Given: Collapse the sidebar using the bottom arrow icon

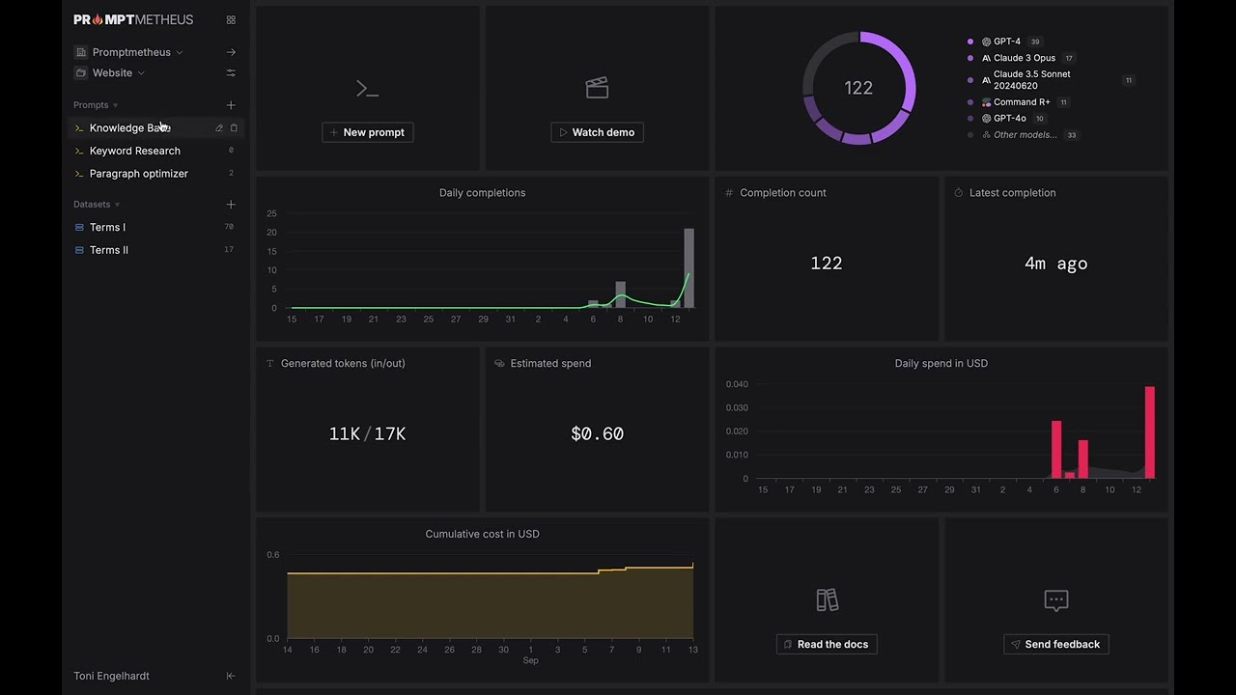Looking at the screenshot, I should pyautogui.click(x=231, y=676).
